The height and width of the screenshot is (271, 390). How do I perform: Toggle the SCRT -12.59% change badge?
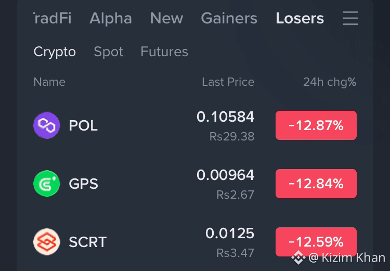316,242
